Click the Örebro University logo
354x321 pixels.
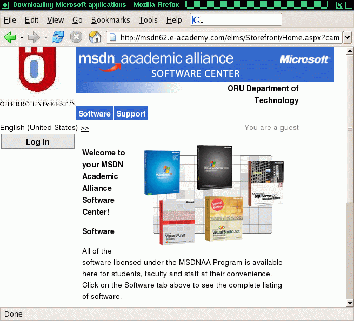[37, 77]
